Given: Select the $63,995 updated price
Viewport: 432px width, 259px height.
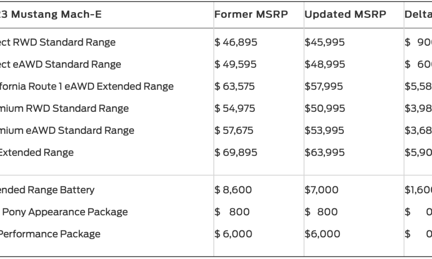Looking at the screenshot, I should 324,152.
